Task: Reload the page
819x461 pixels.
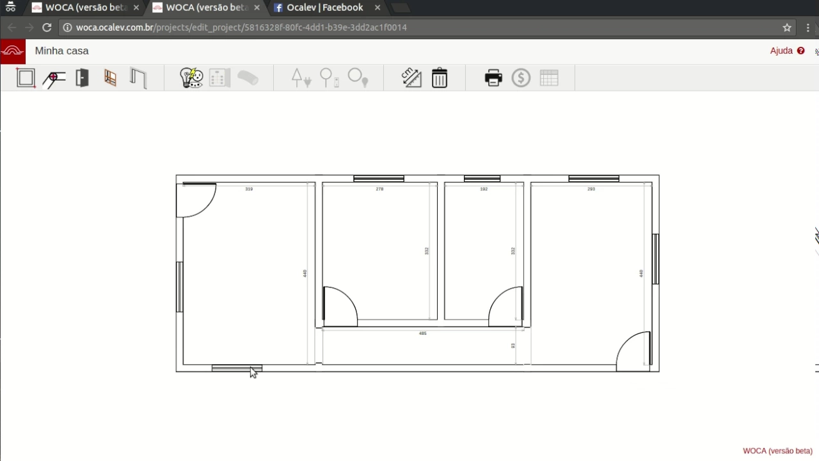Action: pos(47,28)
